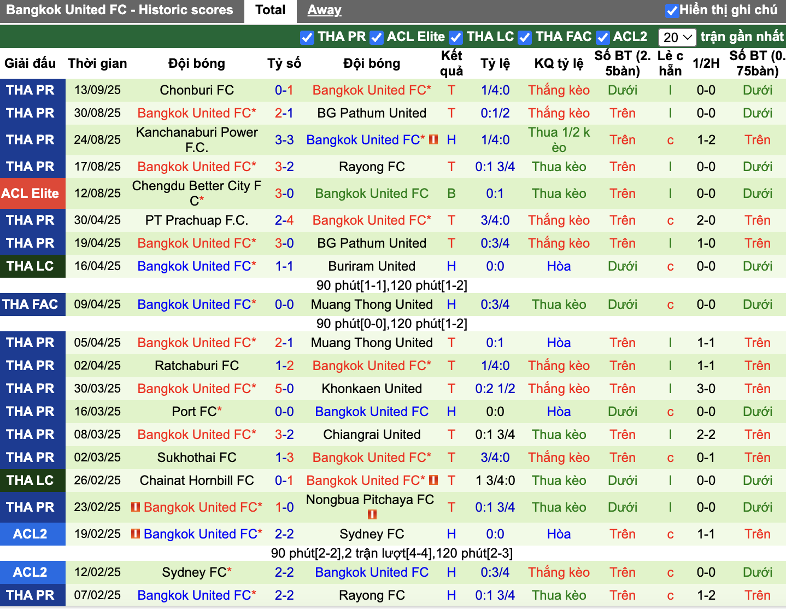This screenshot has width=786, height=609.
Task: Click Bangkok United FC link in Chengdu row
Action: pos(372,194)
